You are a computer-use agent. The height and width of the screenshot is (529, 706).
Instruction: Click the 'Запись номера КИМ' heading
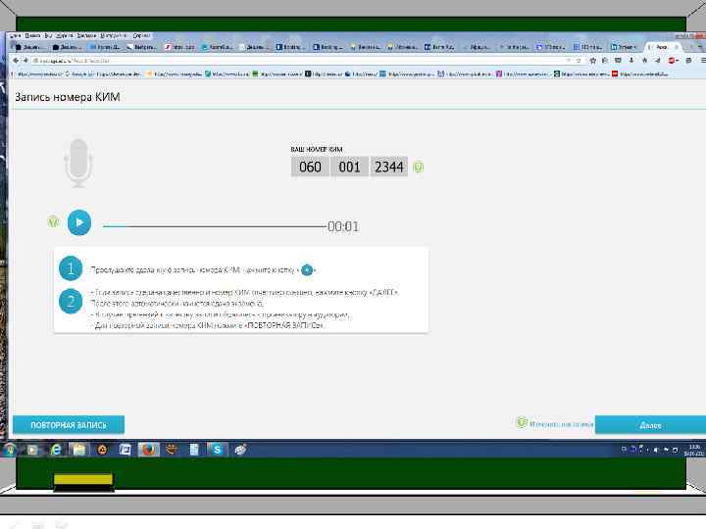68,97
